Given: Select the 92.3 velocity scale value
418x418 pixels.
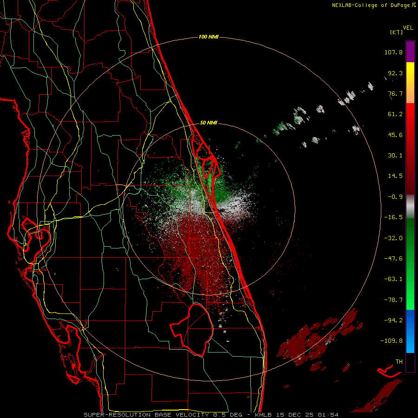Looking at the screenshot, I should (395, 73).
